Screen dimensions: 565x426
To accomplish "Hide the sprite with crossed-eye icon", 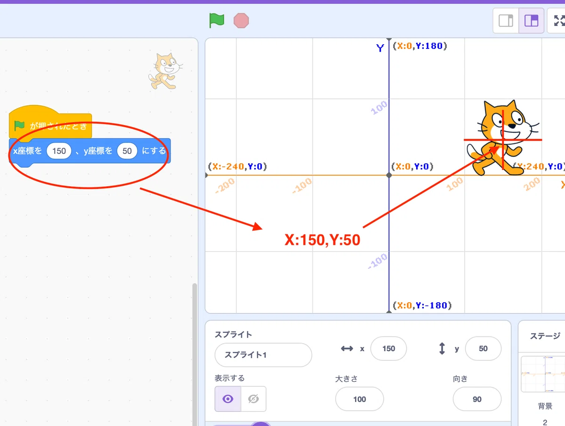I will point(253,399).
